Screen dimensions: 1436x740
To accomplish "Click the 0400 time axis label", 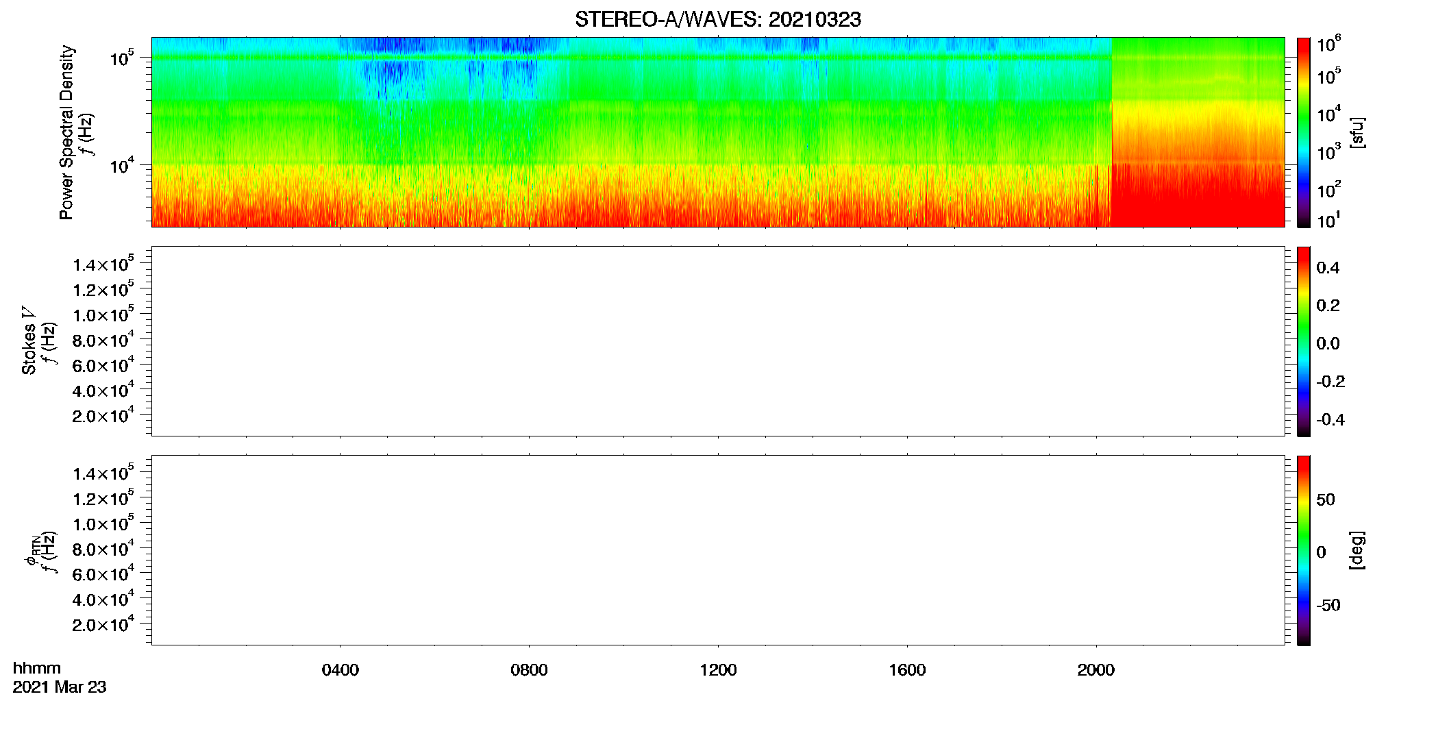I will [340, 670].
